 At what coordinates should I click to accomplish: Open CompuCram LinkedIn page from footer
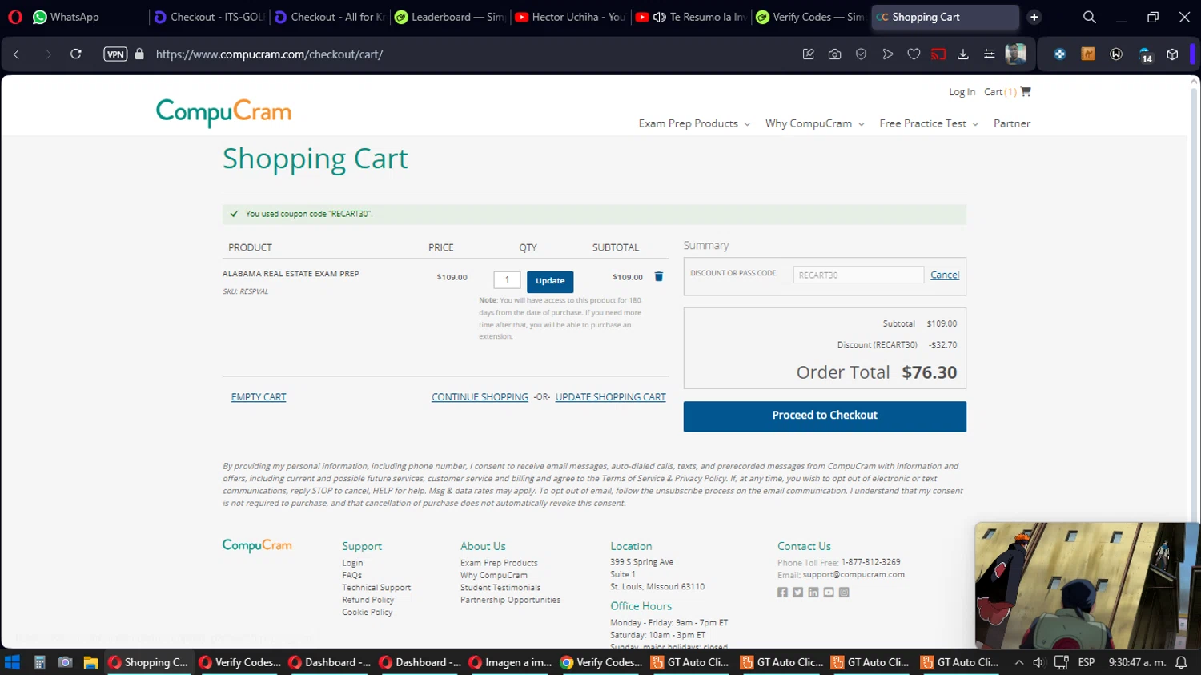[x=813, y=593]
